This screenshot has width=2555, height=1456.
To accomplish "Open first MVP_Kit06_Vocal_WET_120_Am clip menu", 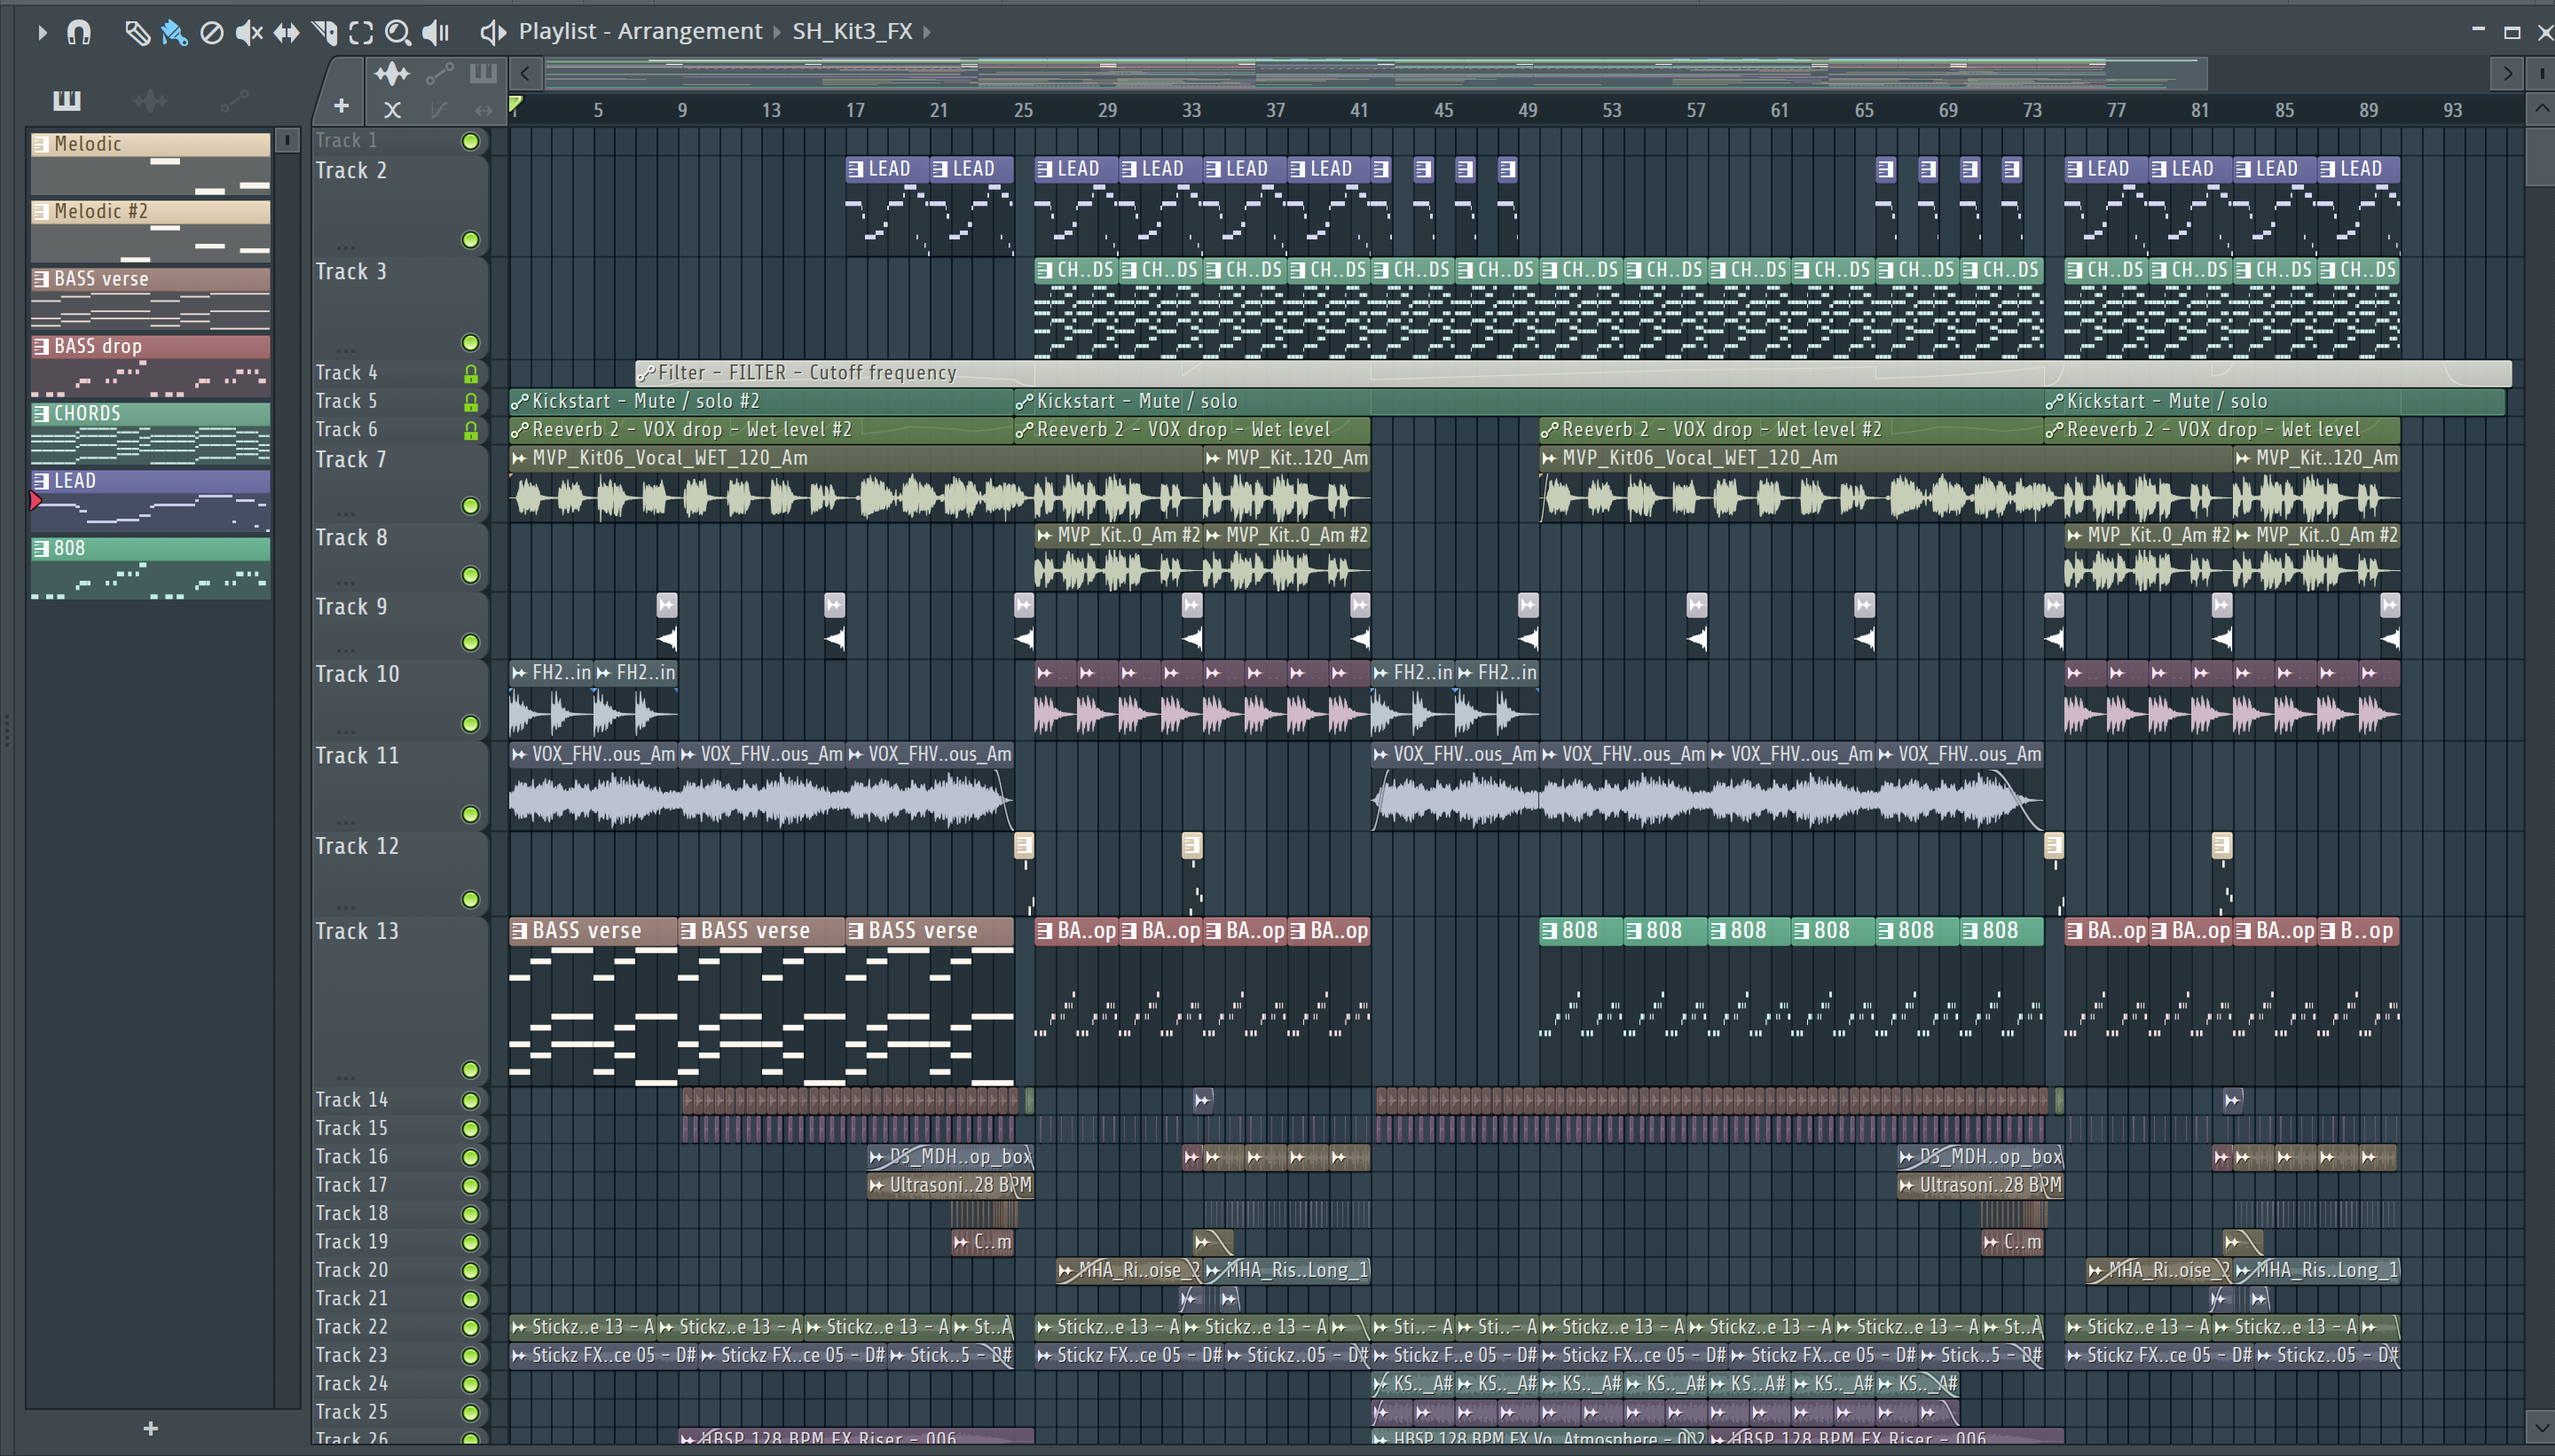I will pyautogui.click(x=519, y=458).
